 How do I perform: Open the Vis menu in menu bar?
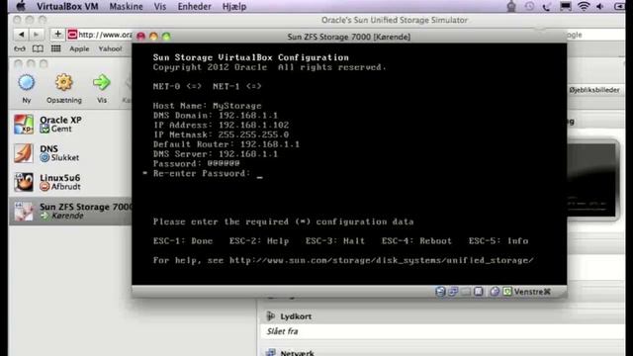pos(160,7)
